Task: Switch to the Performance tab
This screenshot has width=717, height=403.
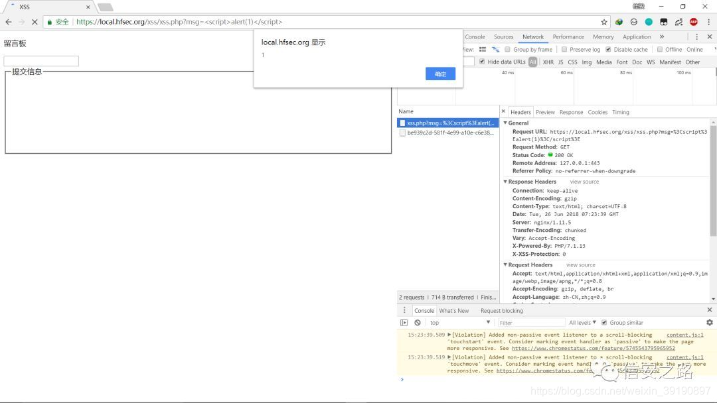Action: tap(568, 37)
